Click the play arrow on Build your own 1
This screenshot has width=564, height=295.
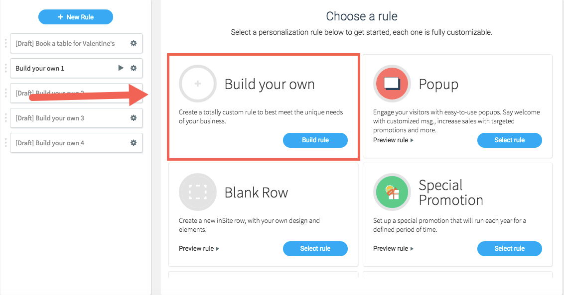tap(121, 68)
